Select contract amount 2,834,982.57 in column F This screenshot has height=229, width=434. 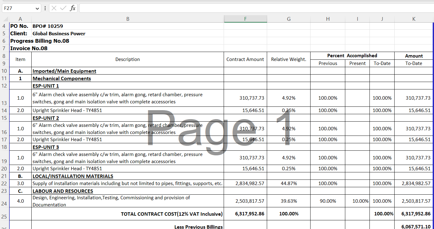point(245,184)
